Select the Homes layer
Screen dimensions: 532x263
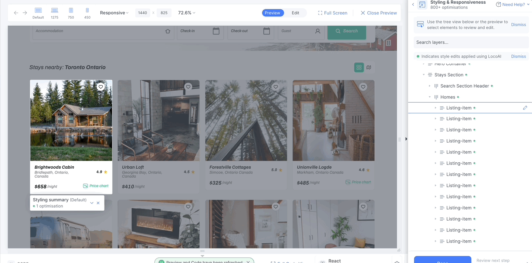(x=448, y=97)
